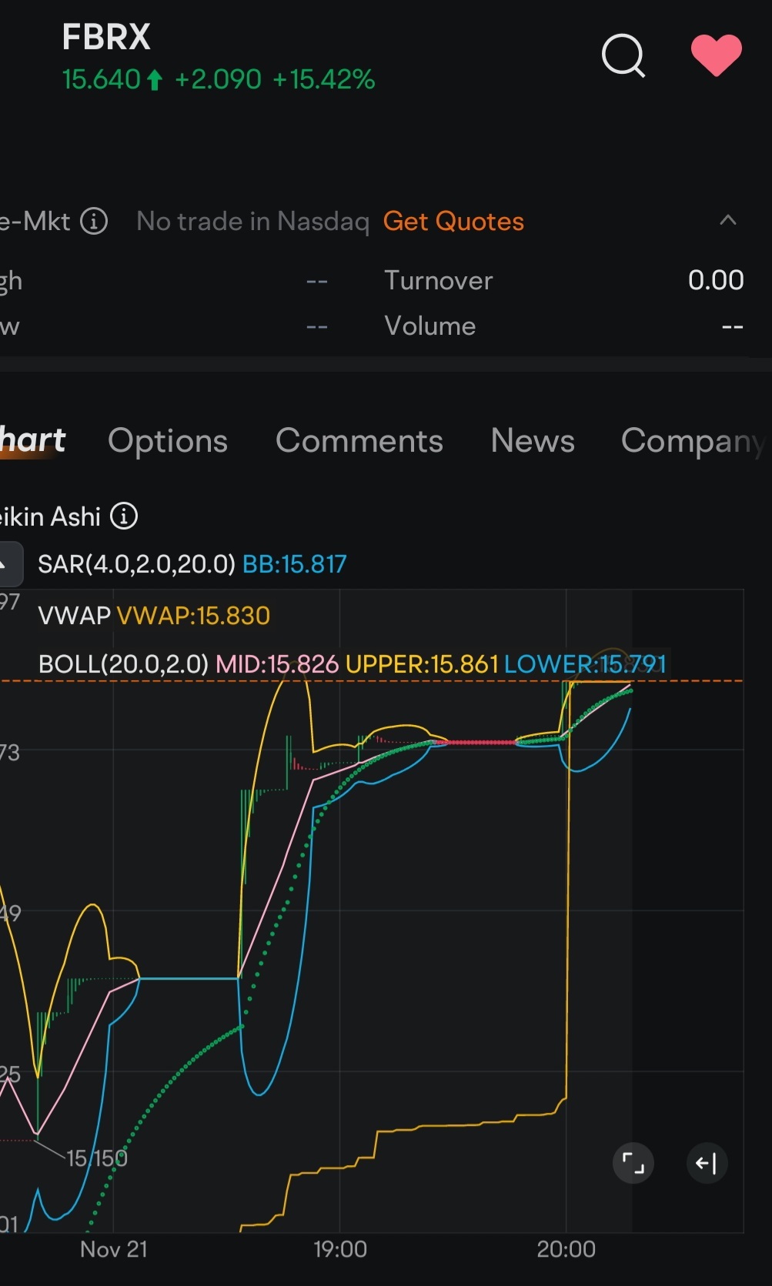Follow the Get Quotes link

click(x=453, y=221)
